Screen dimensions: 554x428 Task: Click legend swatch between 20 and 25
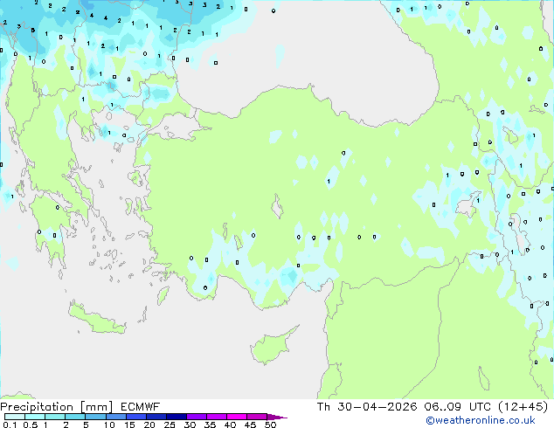point(156,417)
